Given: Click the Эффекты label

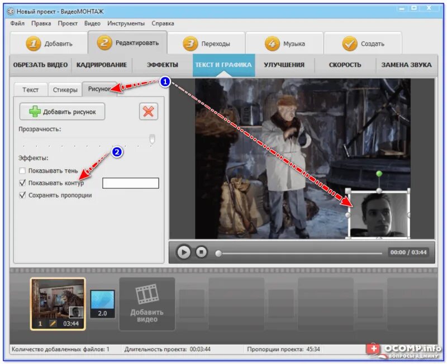Looking at the screenshot, I should pos(34,158).
